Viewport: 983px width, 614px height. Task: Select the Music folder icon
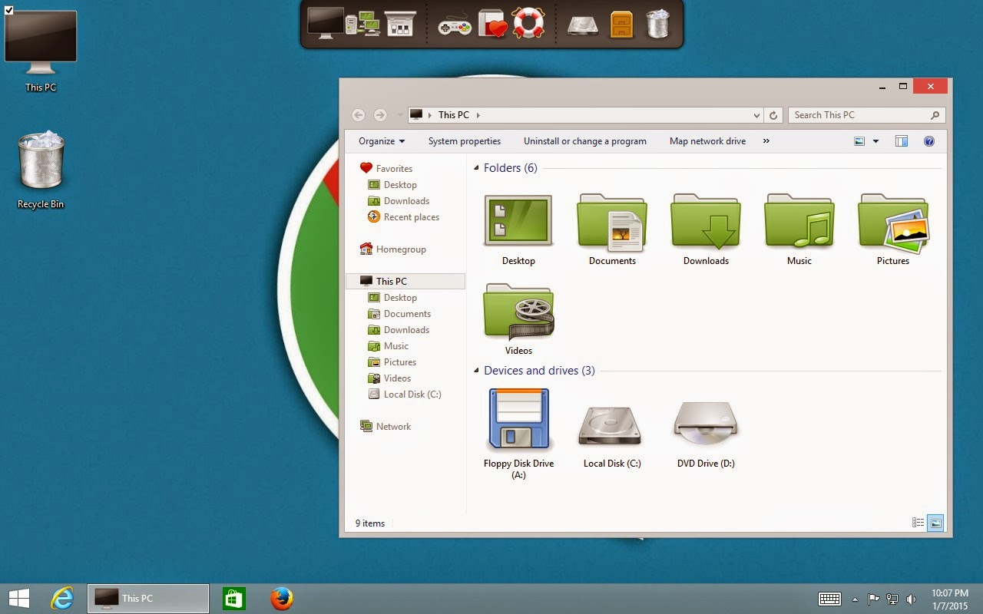tap(799, 221)
